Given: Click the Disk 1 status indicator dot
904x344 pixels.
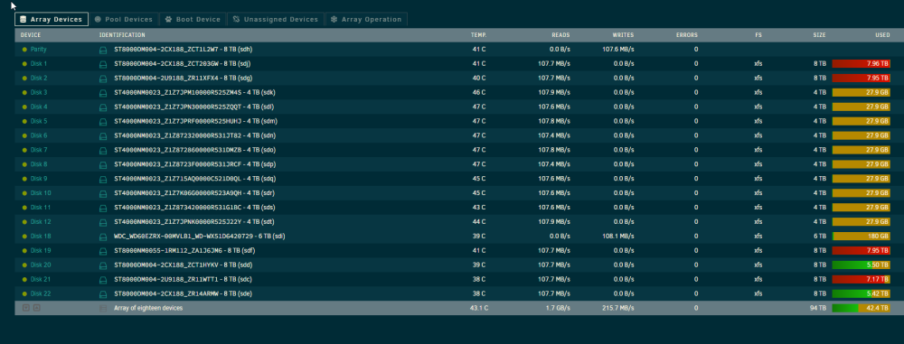Looking at the screenshot, I should 24,64.
